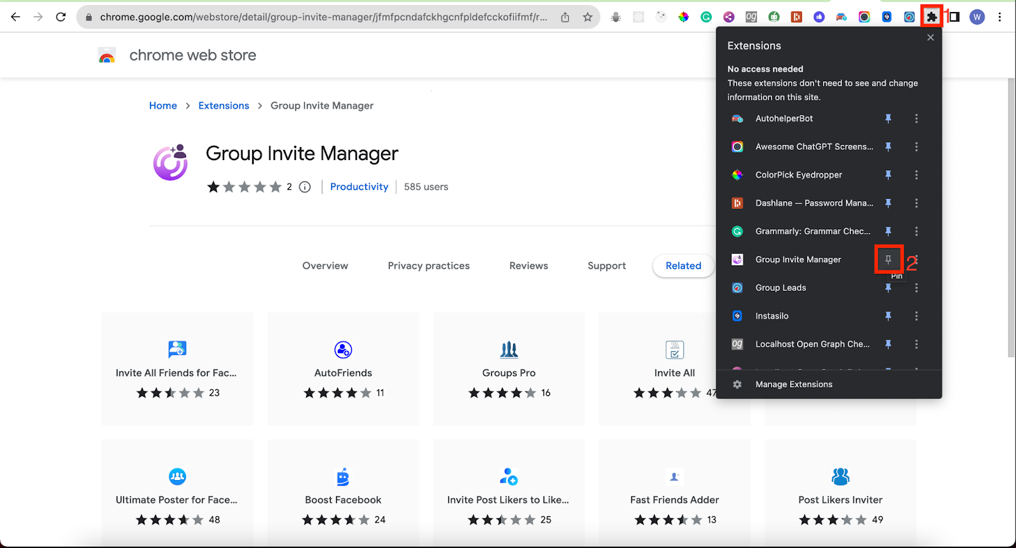Pin the Group Invite Manager extension
The width and height of the screenshot is (1016, 548).
pos(888,259)
